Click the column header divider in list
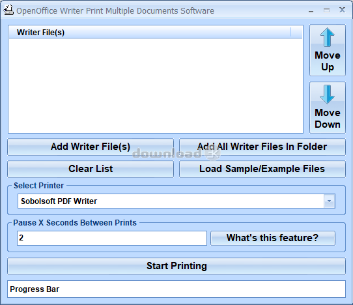The image size is (353, 305). pos(291,32)
